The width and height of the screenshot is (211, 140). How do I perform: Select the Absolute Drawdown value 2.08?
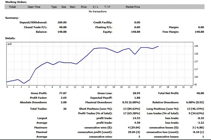coord(64,102)
